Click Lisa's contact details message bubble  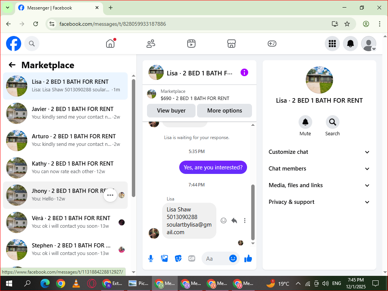pos(189,221)
